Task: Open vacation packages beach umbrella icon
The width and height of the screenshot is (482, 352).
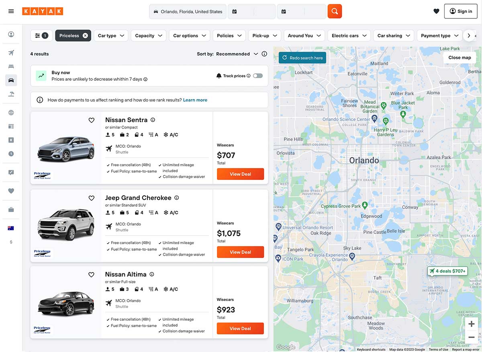Action: (x=11, y=94)
